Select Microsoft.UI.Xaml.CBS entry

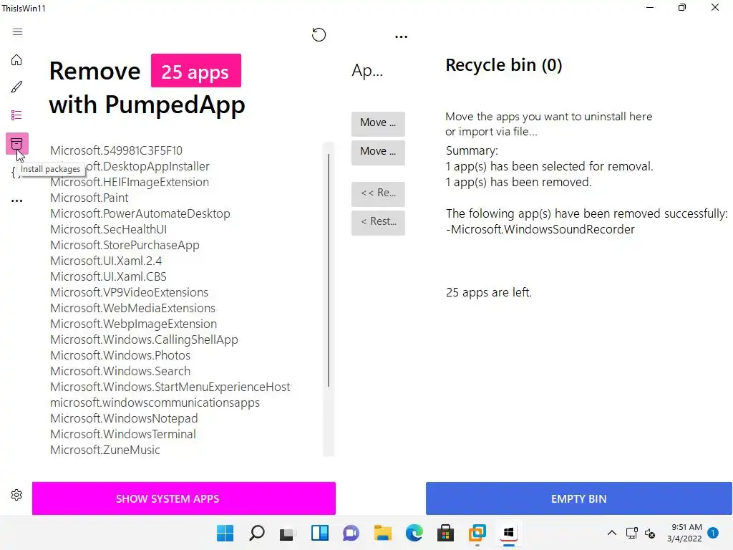(109, 276)
